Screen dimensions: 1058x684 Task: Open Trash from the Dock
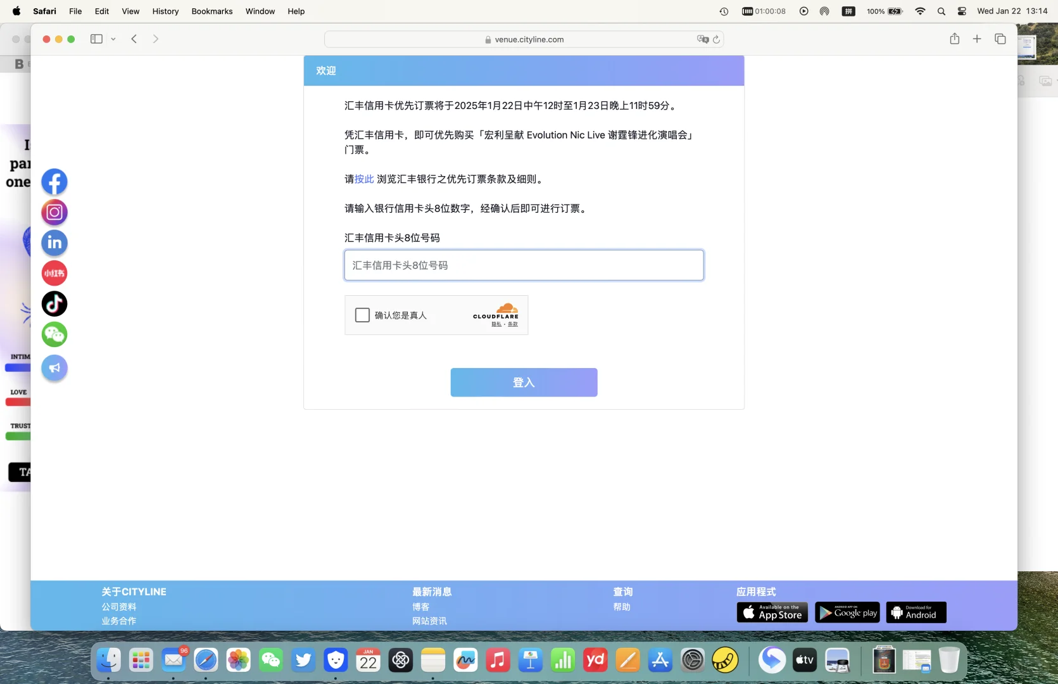click(949, 661)
